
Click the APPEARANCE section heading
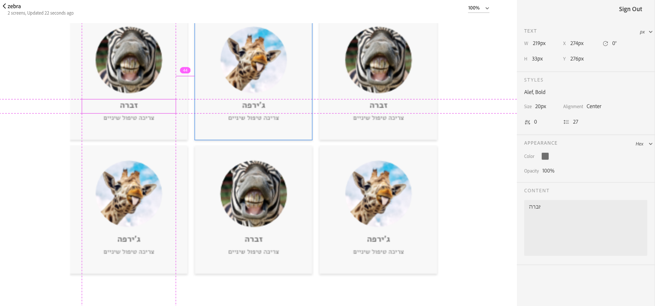point(541,143)
